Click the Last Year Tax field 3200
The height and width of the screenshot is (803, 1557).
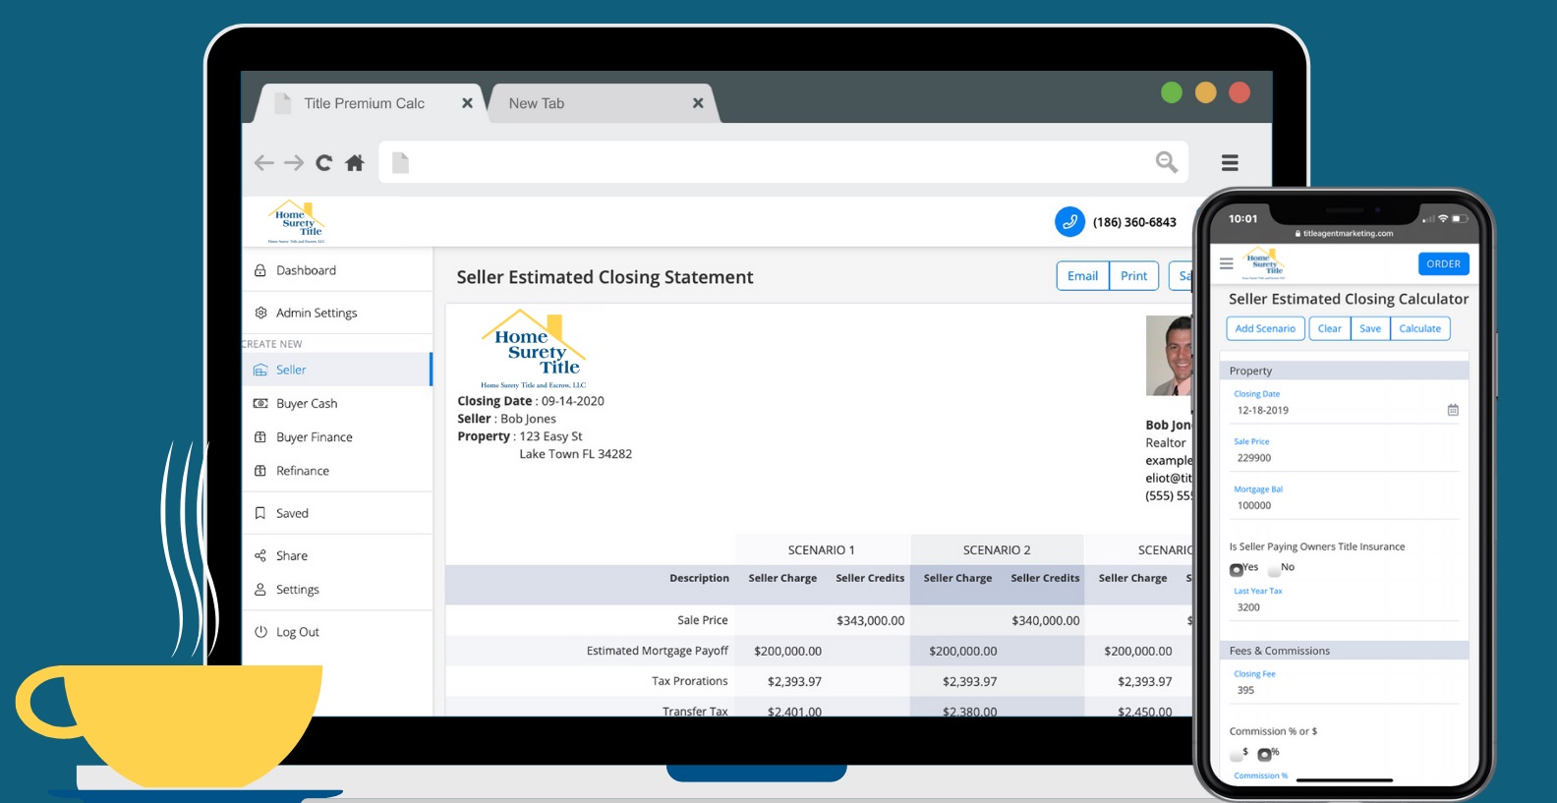[x=1346, y=607]
